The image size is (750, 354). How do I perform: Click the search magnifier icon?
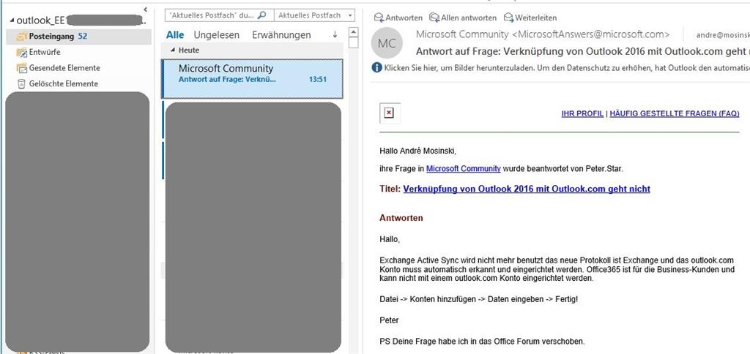261,15
